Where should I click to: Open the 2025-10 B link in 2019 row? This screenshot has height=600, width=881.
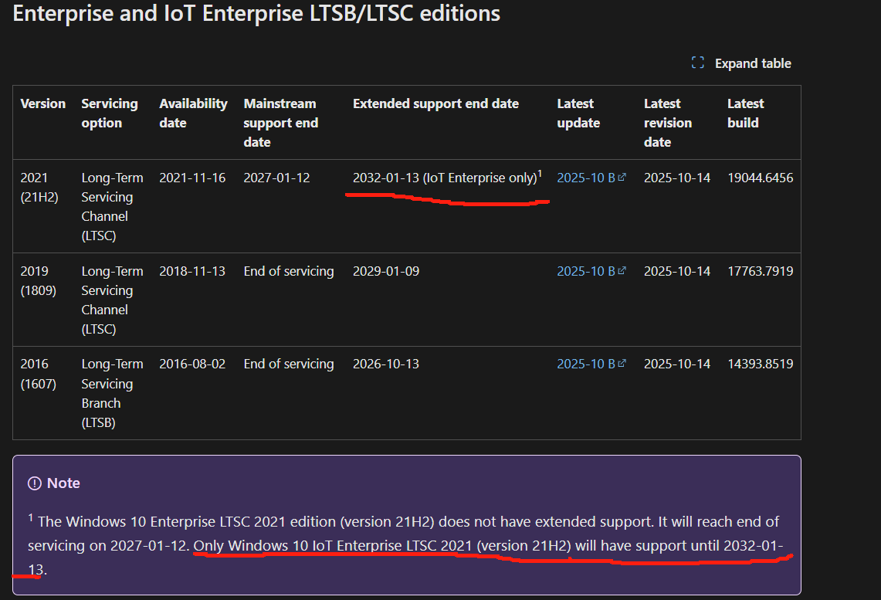pyautogui.click(x=586, y=271)
